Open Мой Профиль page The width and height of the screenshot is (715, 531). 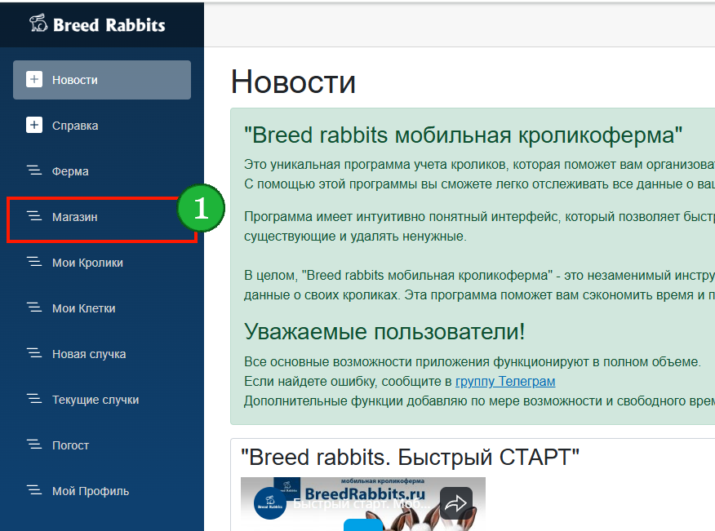pos(90,491)
